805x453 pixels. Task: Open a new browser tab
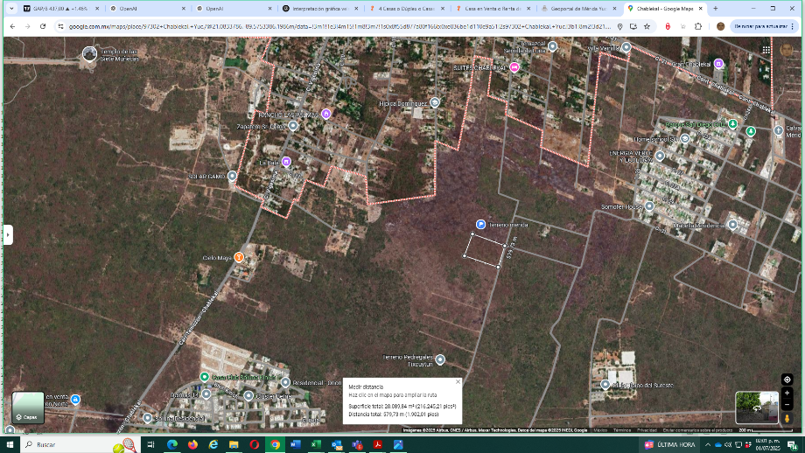pos(715,9)
